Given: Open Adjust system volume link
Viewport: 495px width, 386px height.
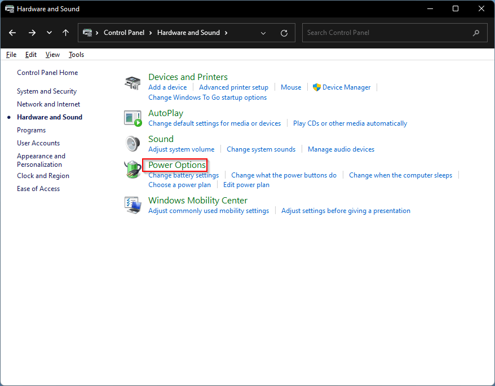Looking at the screenshot, I should pyautogui.click(x=181, y=149).
